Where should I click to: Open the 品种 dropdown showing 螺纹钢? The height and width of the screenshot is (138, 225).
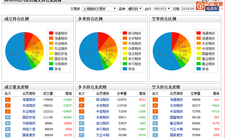pyautogui.click(x=135, y=9)
